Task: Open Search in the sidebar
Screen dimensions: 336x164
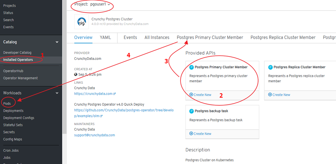Action: [8, 20]
